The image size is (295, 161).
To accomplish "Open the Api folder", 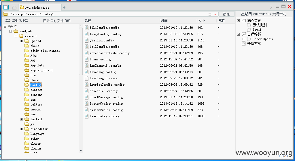I will [x=33, y=60].
